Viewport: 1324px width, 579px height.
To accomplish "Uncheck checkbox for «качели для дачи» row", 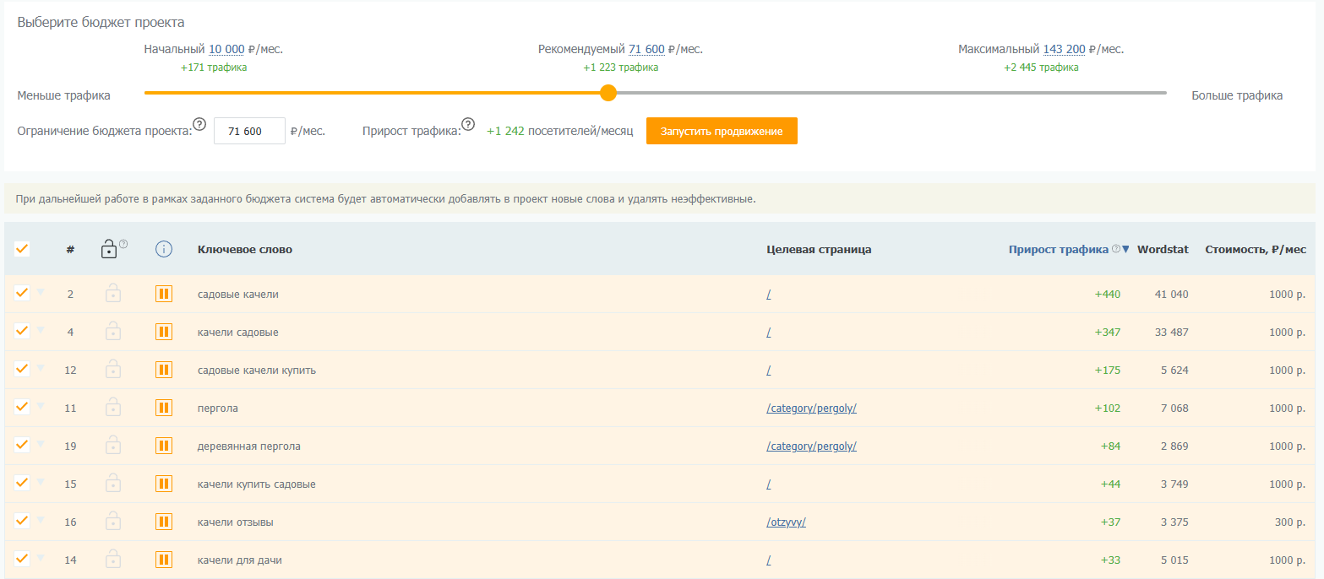I will pos(22,559).
